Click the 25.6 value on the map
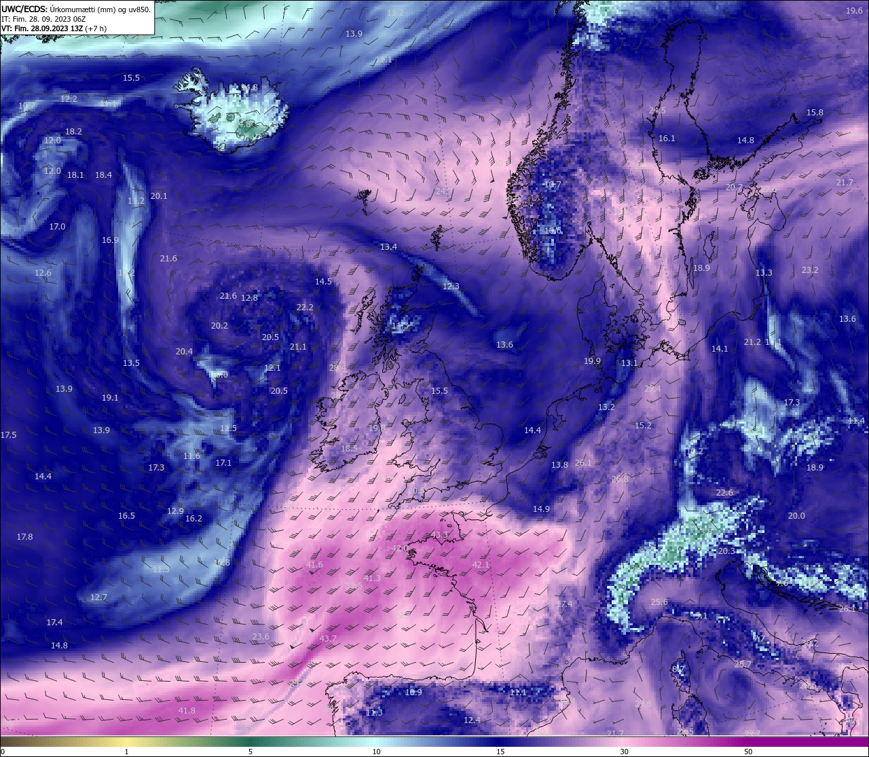The height and width of the screenshot is (757, 869). tap(659, 602)
